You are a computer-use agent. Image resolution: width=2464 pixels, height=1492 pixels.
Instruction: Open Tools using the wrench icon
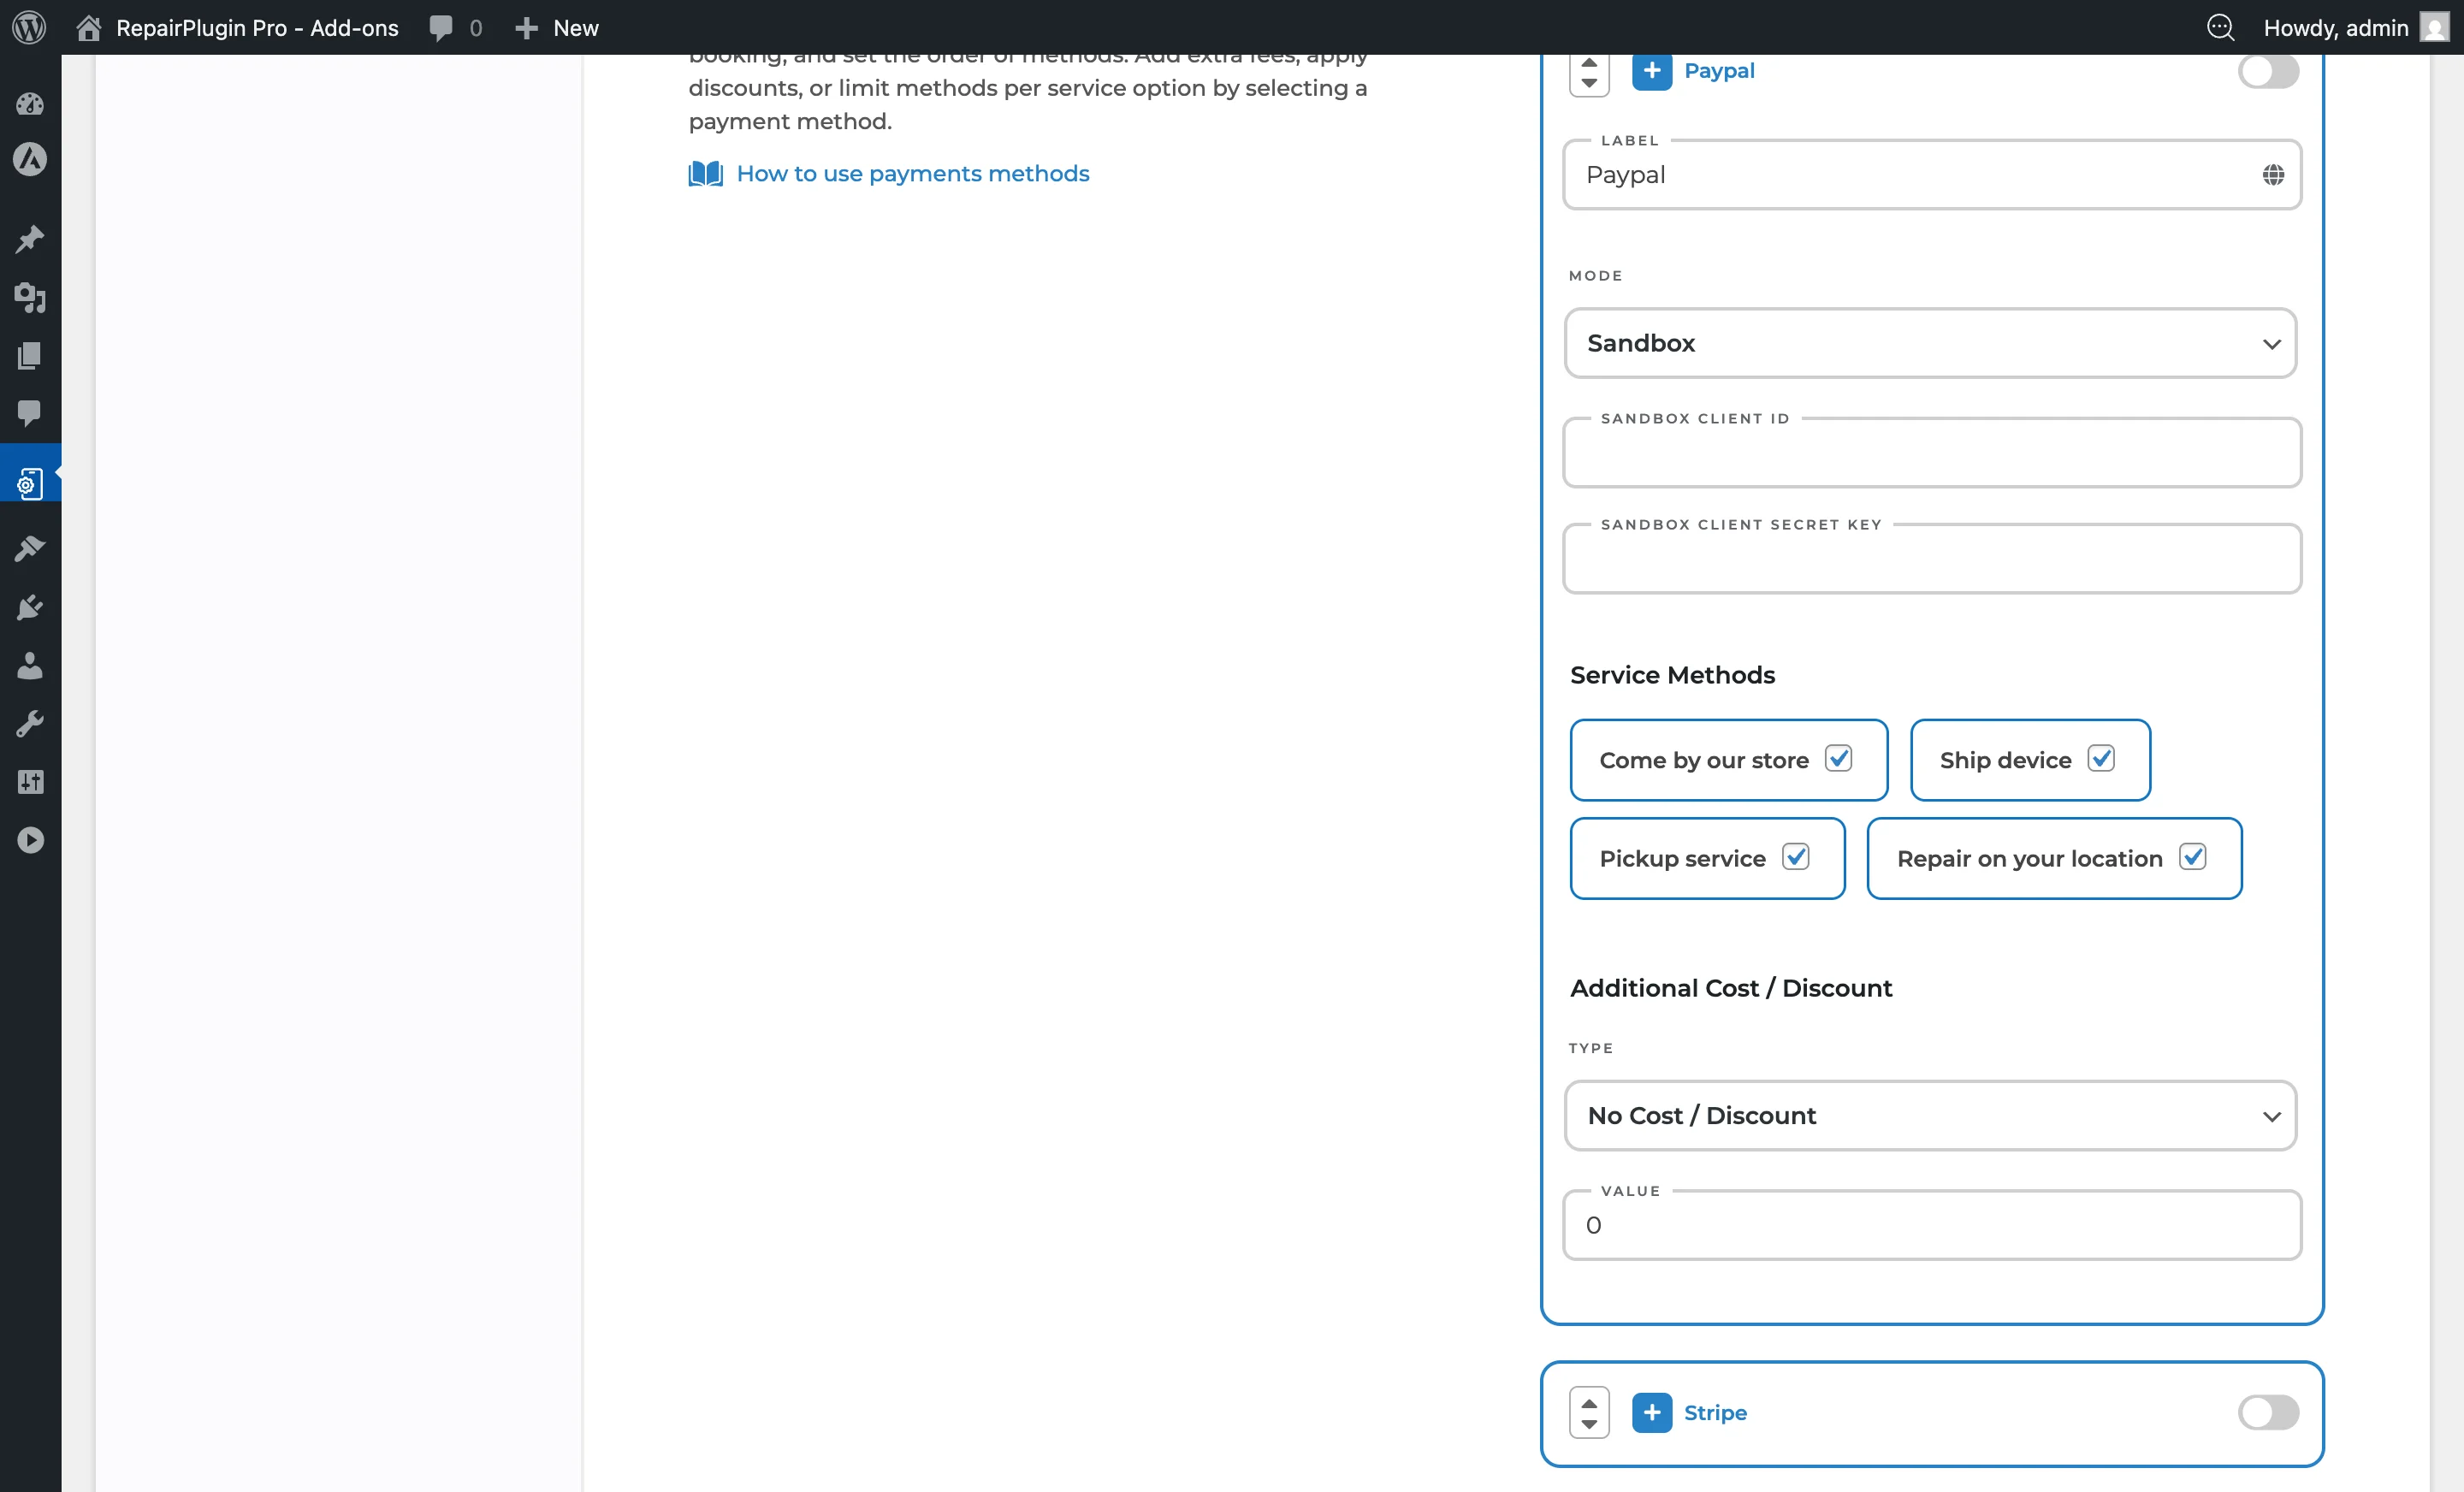28,723
